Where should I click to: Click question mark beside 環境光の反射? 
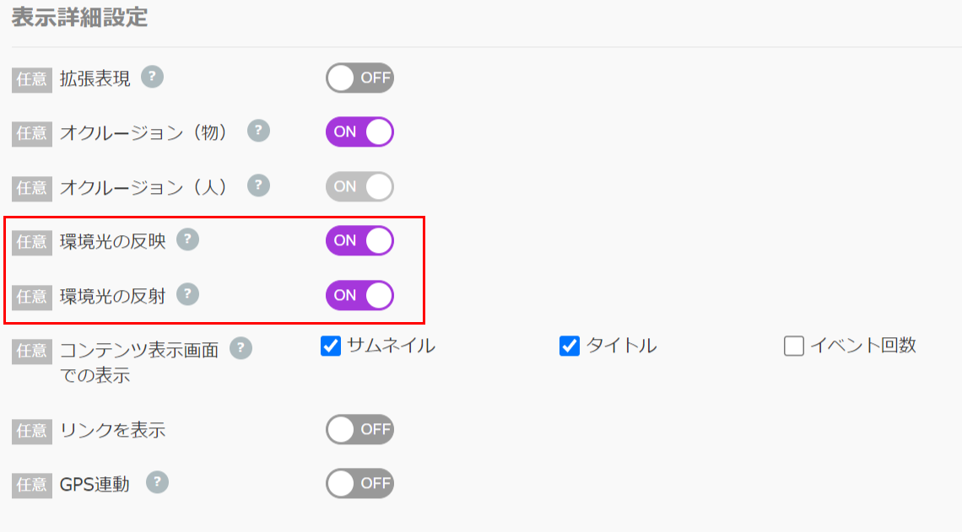click(187, 294)
